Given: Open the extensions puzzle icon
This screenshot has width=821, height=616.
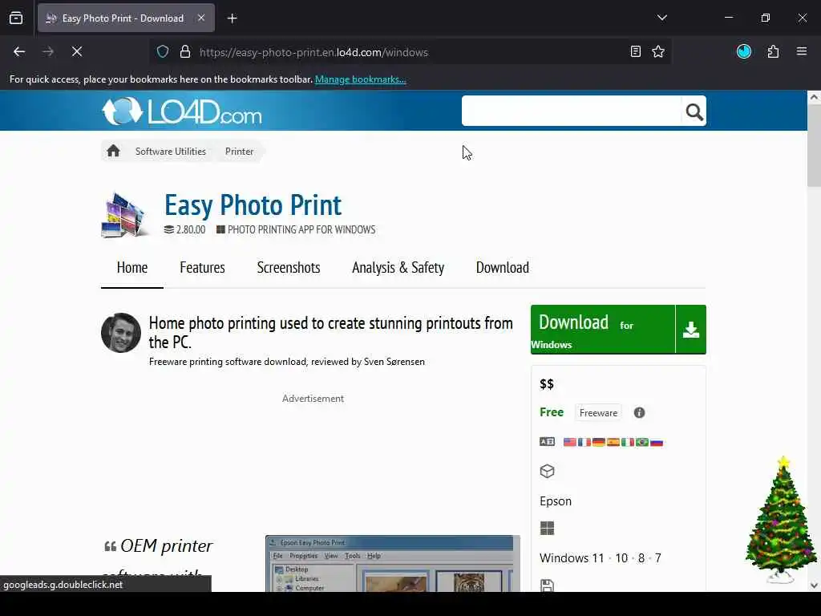Looking at the screenshot, I should point(773,51).
